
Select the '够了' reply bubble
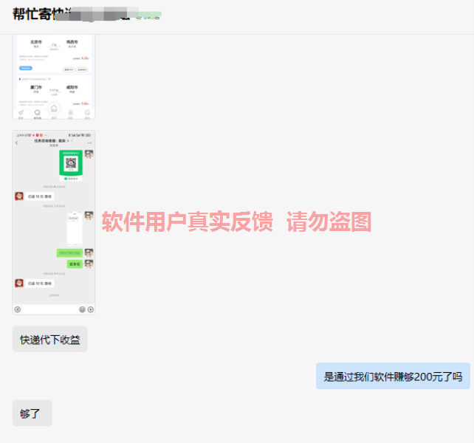click(x=32, y=413)
